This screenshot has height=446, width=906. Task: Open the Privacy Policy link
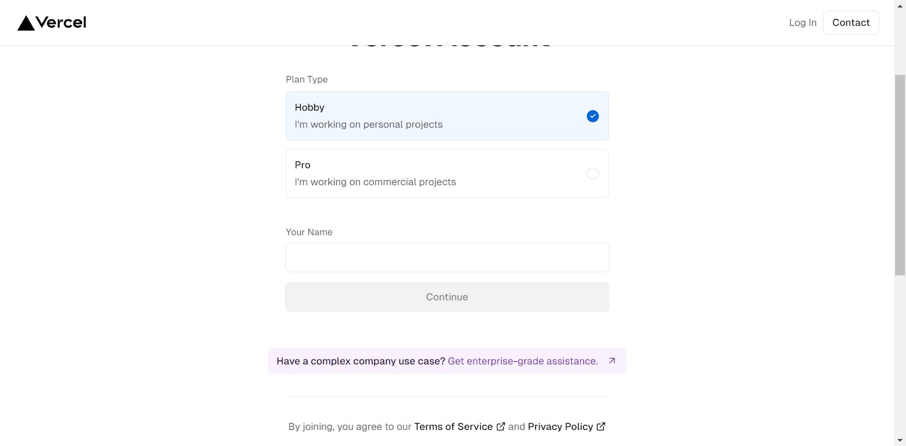pyautogui.click(x=560, y=427)
